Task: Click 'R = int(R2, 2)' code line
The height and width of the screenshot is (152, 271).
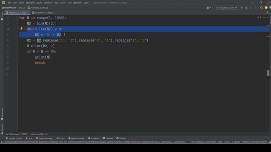Action: point(41,46)
